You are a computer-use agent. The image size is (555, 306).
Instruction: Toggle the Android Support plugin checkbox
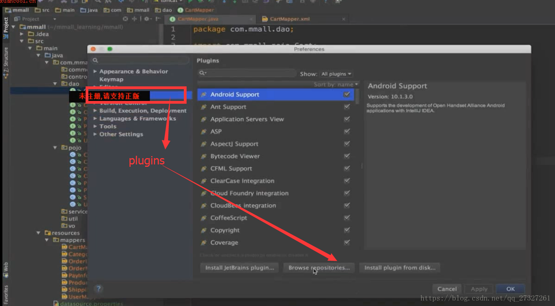347,95
